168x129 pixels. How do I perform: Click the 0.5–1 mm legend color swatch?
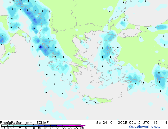[x=11, y=126]
